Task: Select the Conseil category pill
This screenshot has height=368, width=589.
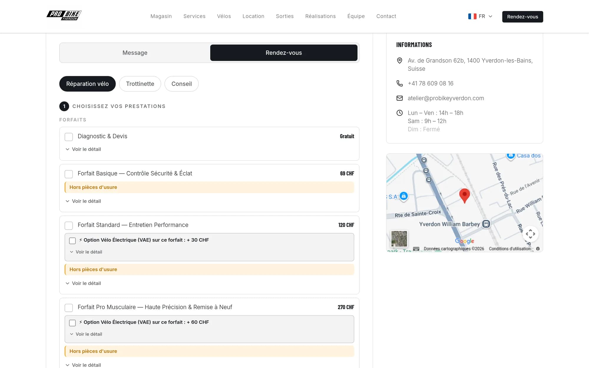Action: coord(181,84)
